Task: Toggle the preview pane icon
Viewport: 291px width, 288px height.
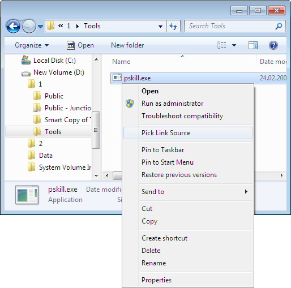Action: (253, 45)
